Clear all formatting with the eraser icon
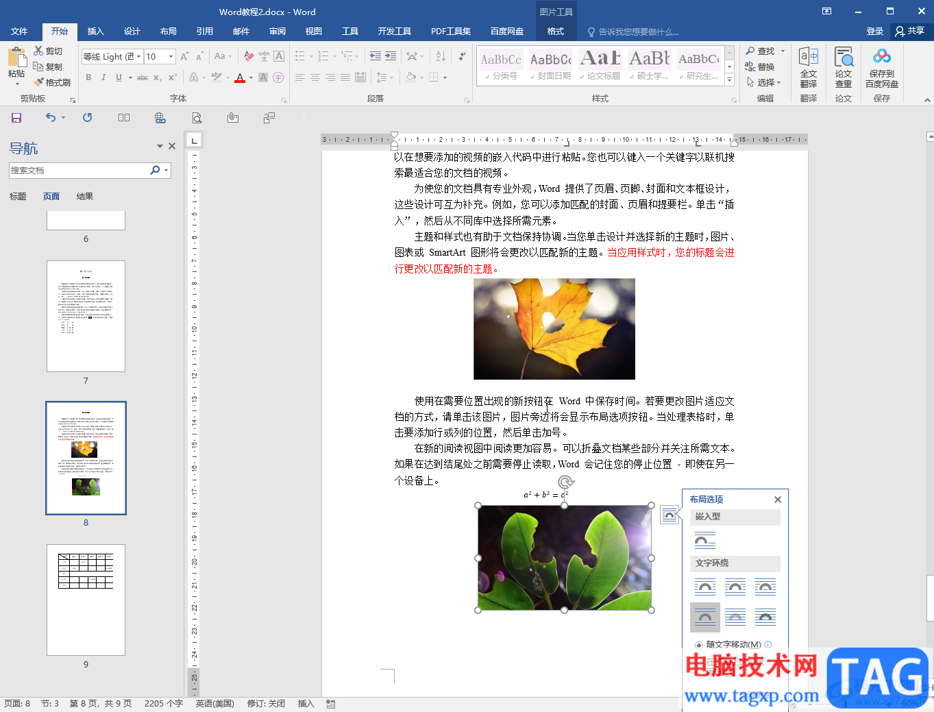The width and height of the screenshot is (934, 712). click(x=249, y=56)
